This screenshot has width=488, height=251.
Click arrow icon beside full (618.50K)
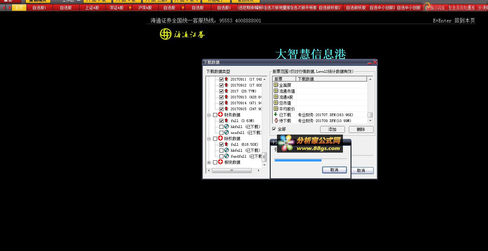[x=227, y=144]
